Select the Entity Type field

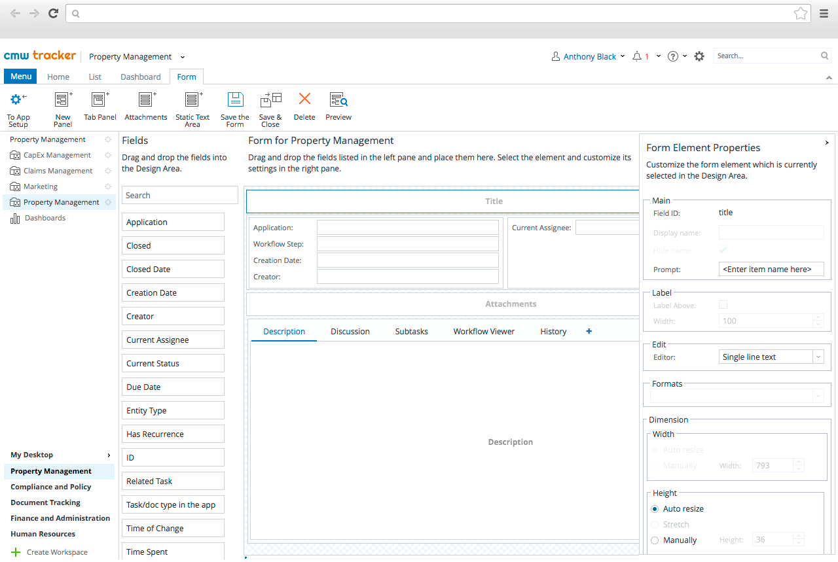pos(173,410)
